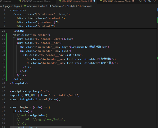The image size is (158, 128).
Task: Open the {} "index.vue" breadcrumb dropdown
Action: pos(56,6)
